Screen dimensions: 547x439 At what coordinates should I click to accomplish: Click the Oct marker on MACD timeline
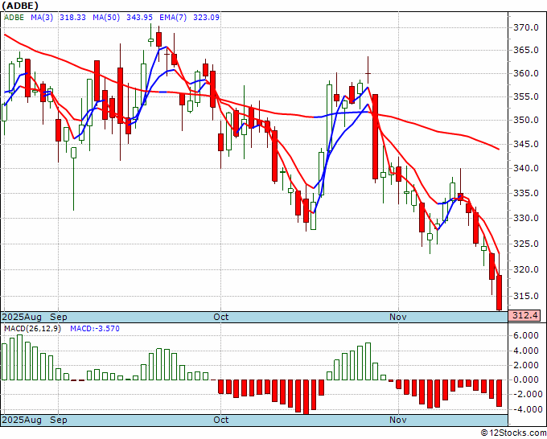[221, 420]
